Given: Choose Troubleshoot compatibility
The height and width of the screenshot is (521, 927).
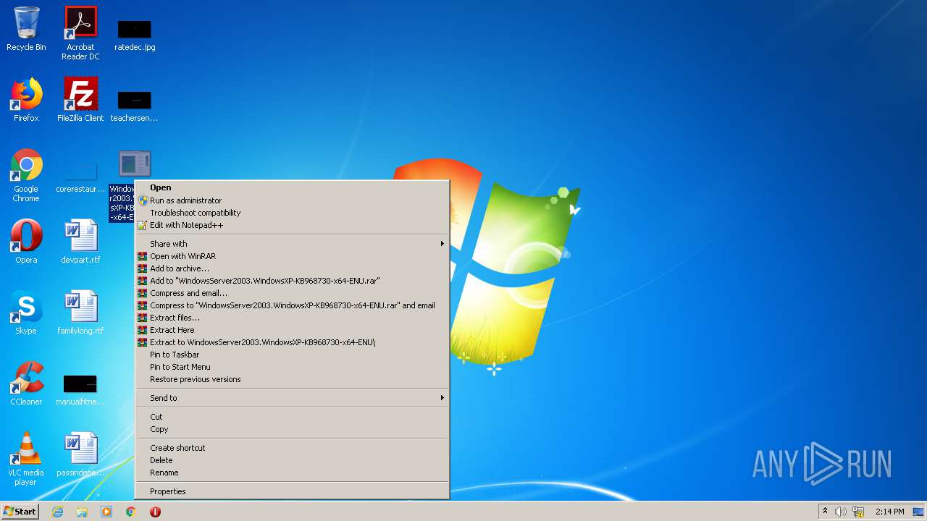Looking at the screenshot, I should 293,213.
